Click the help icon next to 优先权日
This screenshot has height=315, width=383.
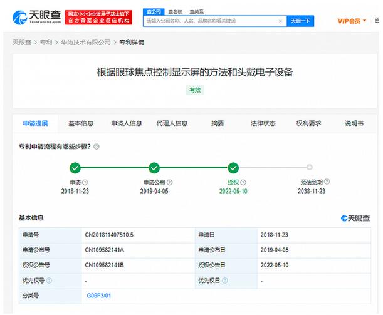pyautogui.click(x=225, y=281)
